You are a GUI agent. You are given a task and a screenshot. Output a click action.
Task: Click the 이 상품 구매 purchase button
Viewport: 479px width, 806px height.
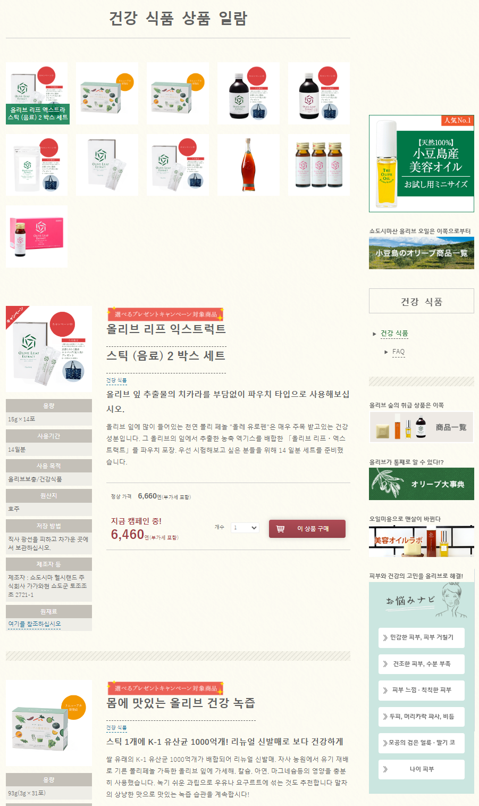coord(307,529)
